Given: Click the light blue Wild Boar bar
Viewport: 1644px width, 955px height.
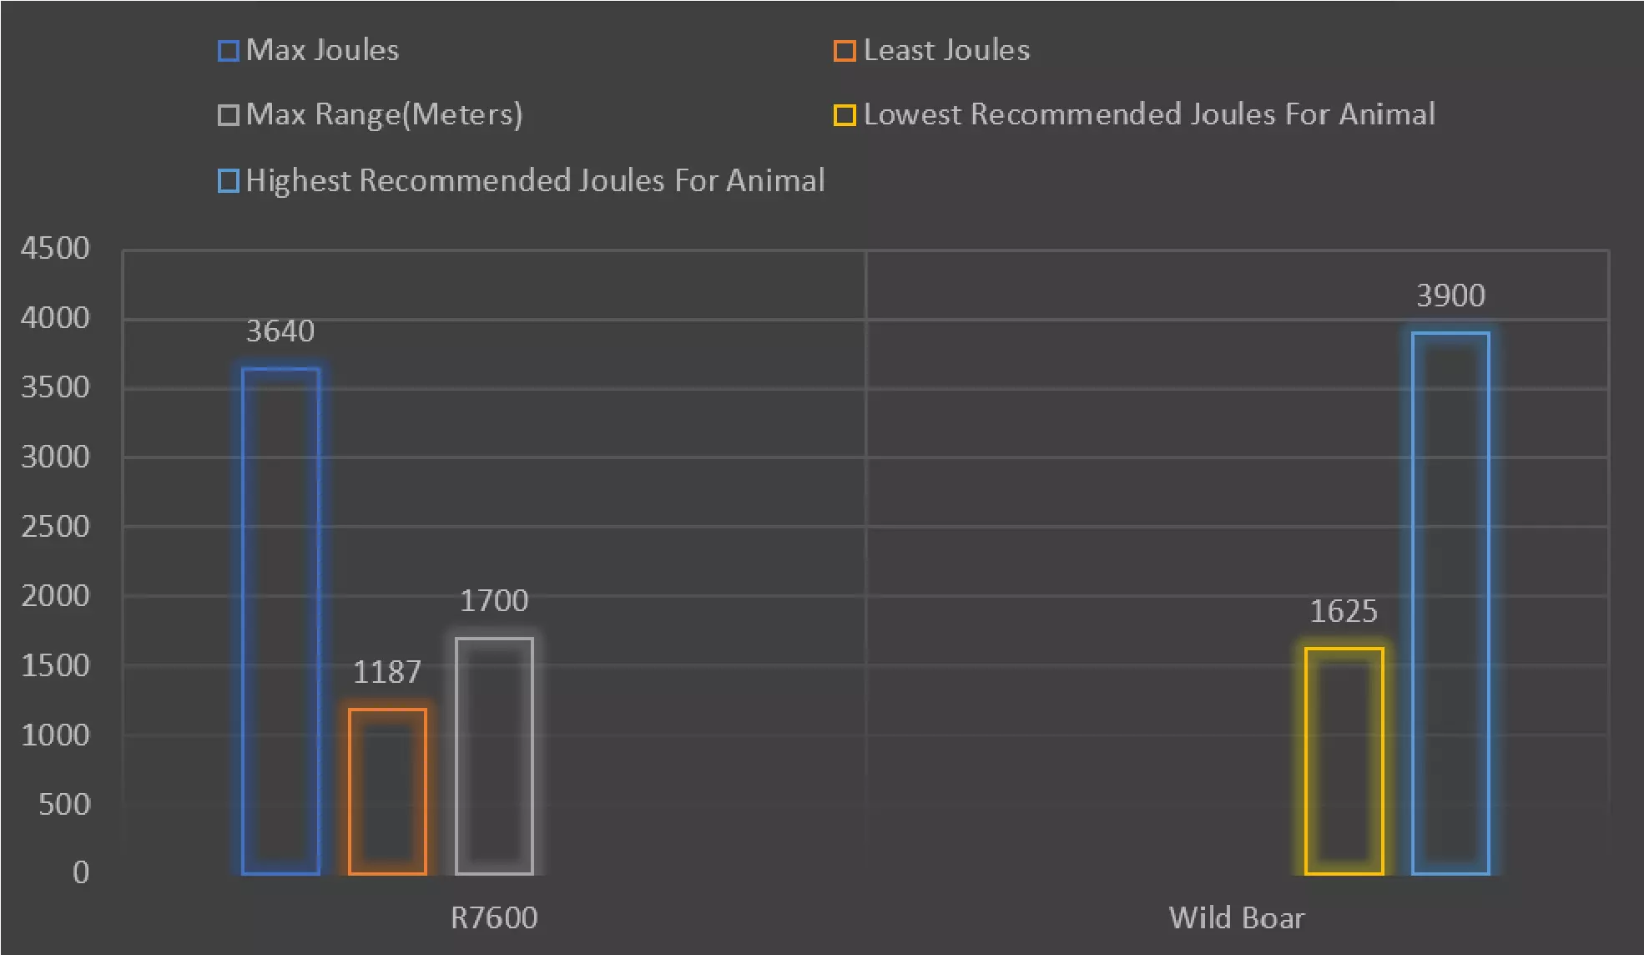Looking at the screenshot, I should point(1450,603).
